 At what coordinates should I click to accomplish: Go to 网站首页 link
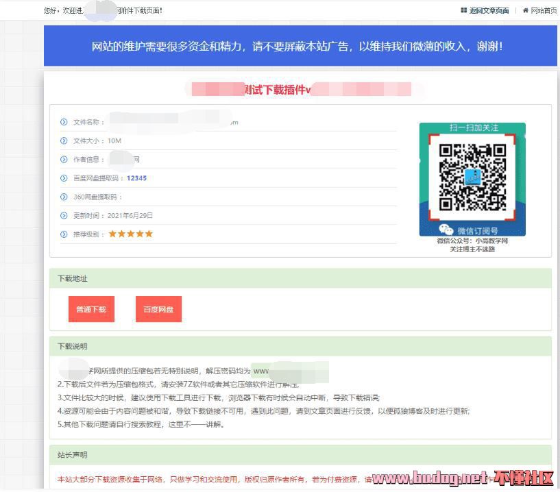[544, 10]
